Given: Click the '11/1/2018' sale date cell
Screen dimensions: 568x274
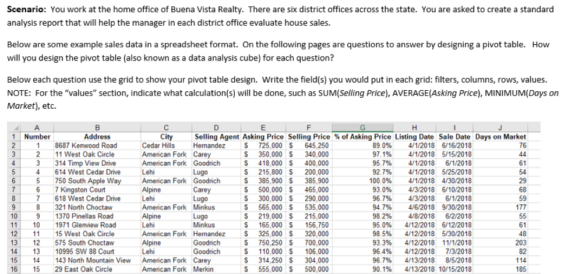Looking at the screenshot, I should tap(454, 243).
